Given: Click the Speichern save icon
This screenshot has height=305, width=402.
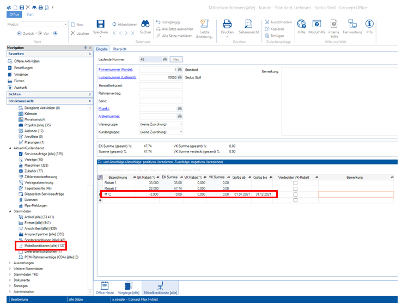Looking at the screenshot, I should (x=100, y=25).
